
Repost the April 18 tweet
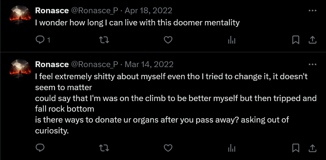[x=103, y=40]
